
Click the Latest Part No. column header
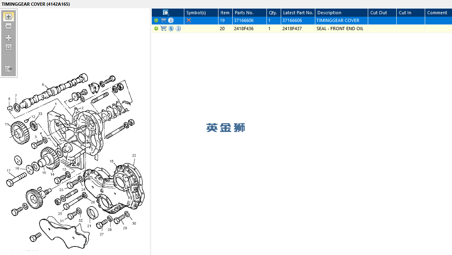[298, 13]
